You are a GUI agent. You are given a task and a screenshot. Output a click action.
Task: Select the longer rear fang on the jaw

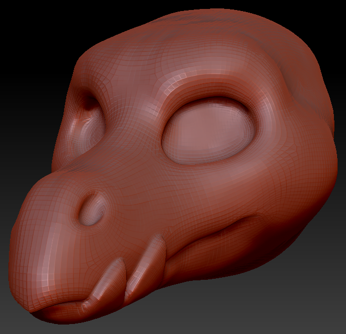pos(146,267)
